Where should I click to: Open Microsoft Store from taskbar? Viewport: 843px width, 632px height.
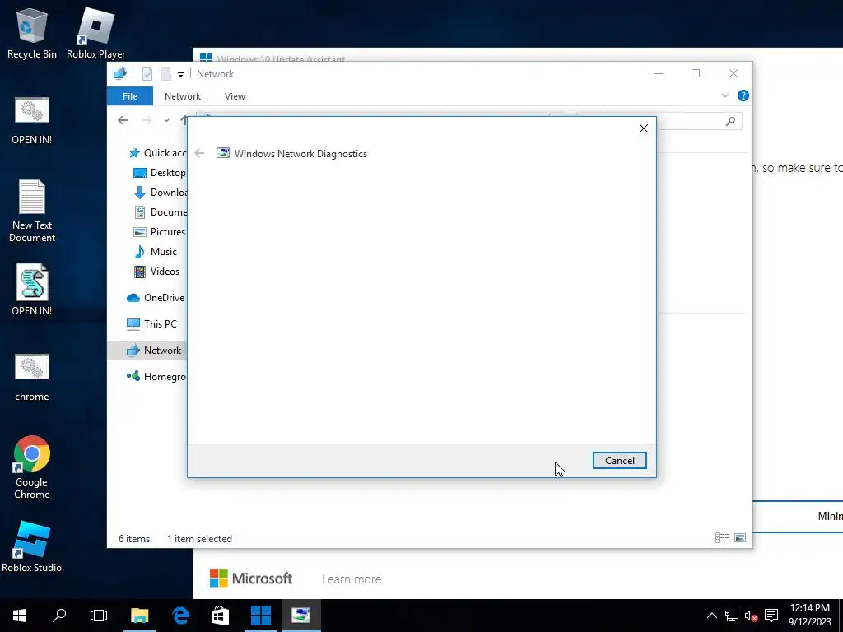tap(220, 616)
